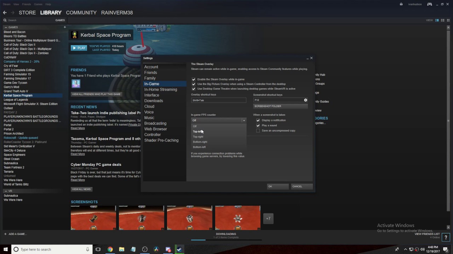Go to the COMMUNITY section
Image resolution: width=453 pixels, height=254 pixels.
(x=81, y=13)
